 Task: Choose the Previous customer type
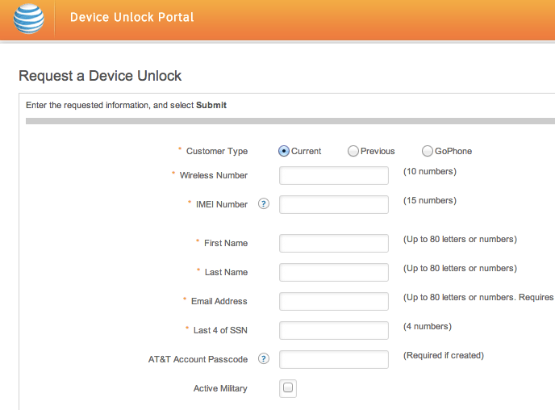[353, 151]
